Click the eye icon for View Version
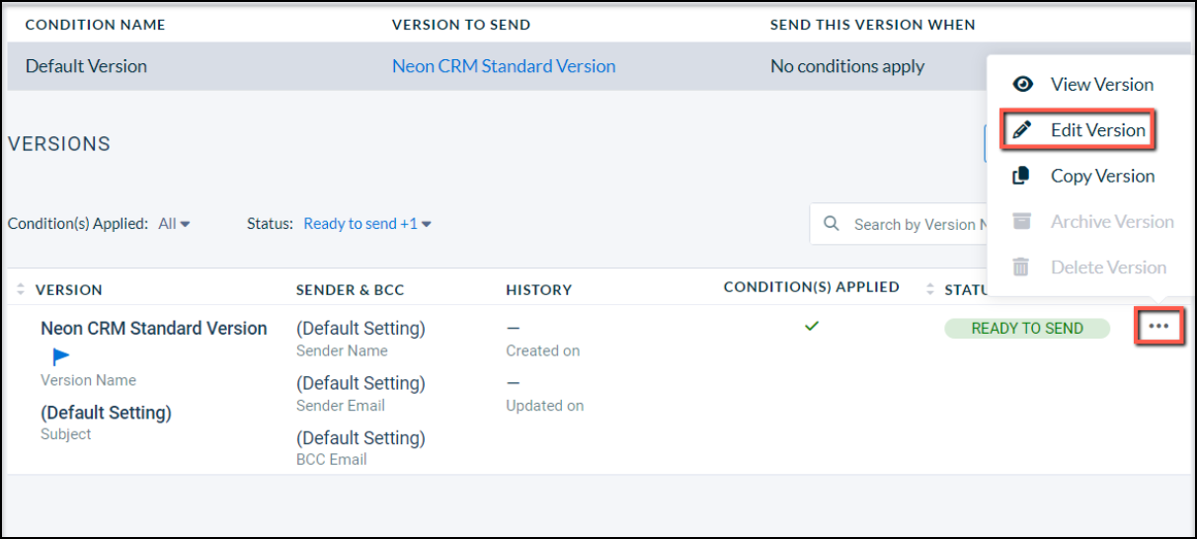Image resolution: width=1197 pixels, height=539 pixels. [x=1023, y=84]
